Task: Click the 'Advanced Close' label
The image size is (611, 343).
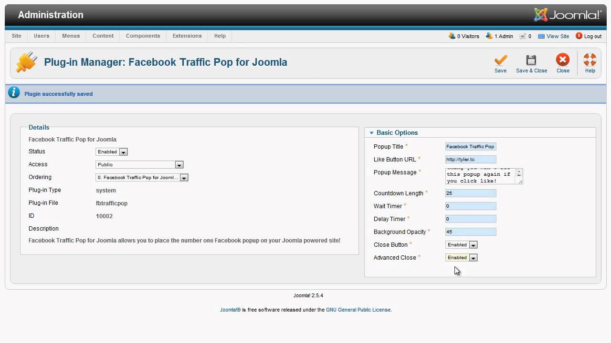Action: coord(395,258)
